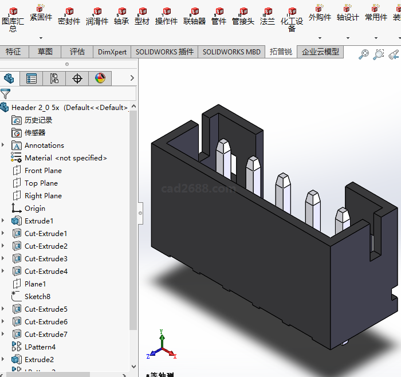Open the 紧固件 dropdown arrow
This screenshot has height=377, width=401.
pyautogui.click(x=41, y=38)
